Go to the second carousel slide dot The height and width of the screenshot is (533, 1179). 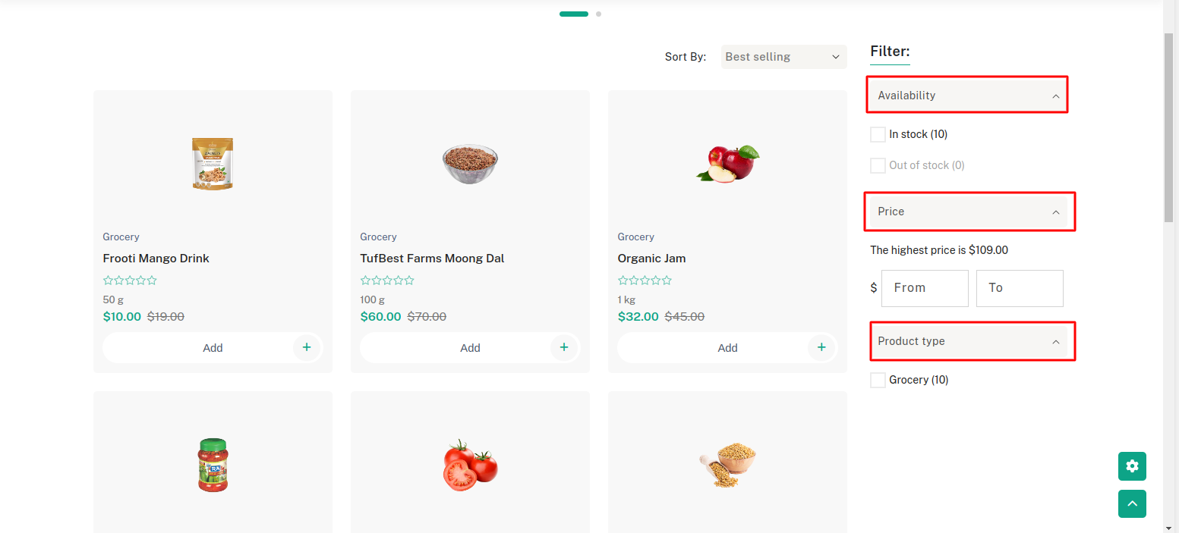(x=598, y=14)
